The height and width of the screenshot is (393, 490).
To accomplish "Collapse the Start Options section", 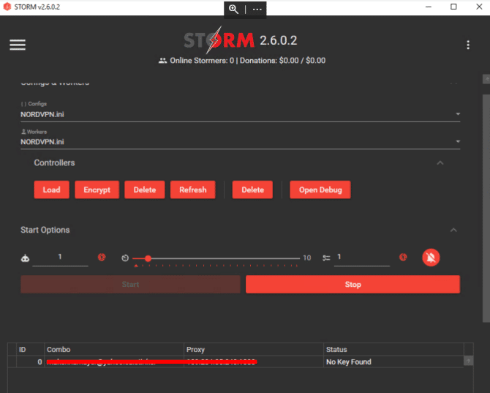I will pyautogui.click(x=453, y=231).
